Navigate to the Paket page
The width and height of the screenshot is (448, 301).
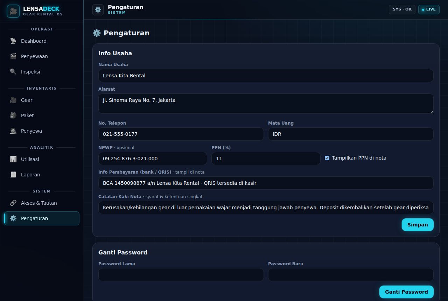click(42, 115)
